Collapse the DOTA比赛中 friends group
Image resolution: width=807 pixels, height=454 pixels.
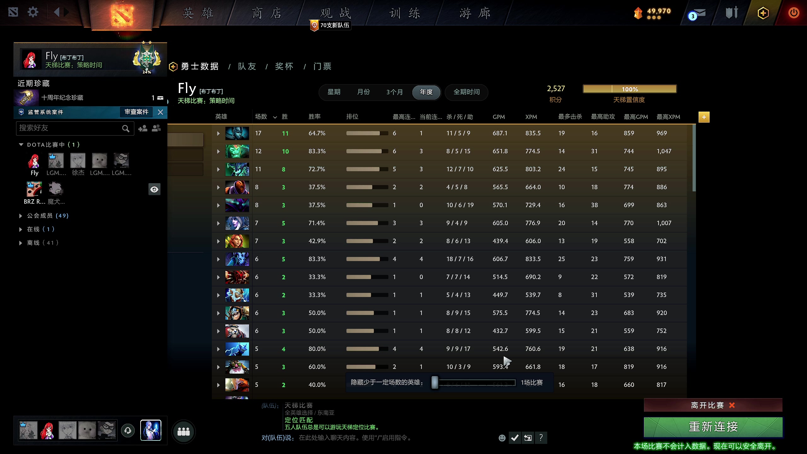tap(21, 145)
